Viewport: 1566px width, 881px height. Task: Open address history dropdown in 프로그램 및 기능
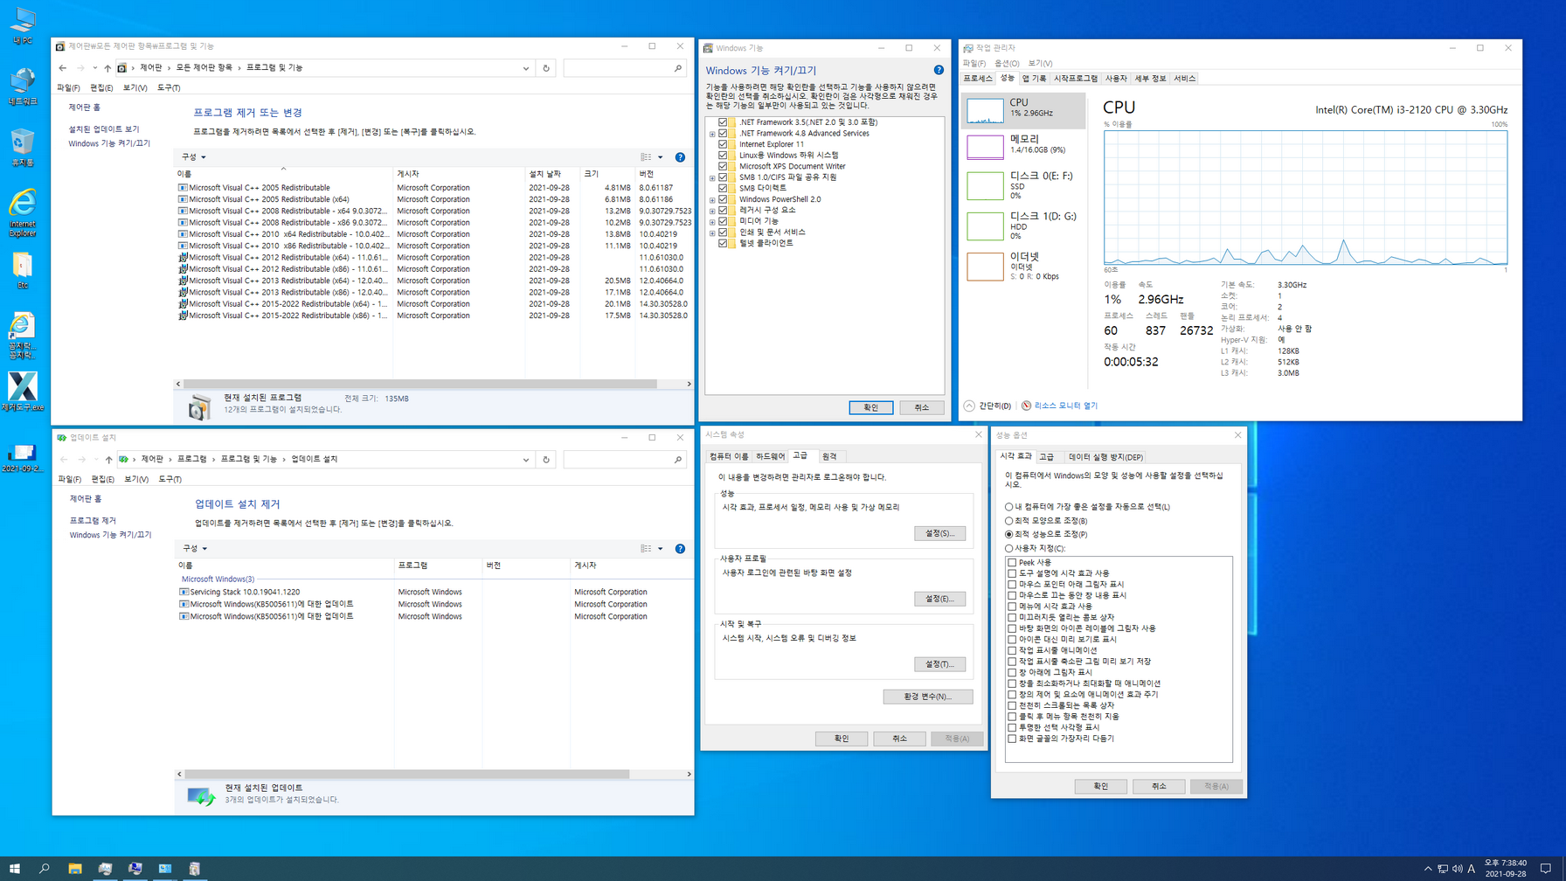click(526, 68)
